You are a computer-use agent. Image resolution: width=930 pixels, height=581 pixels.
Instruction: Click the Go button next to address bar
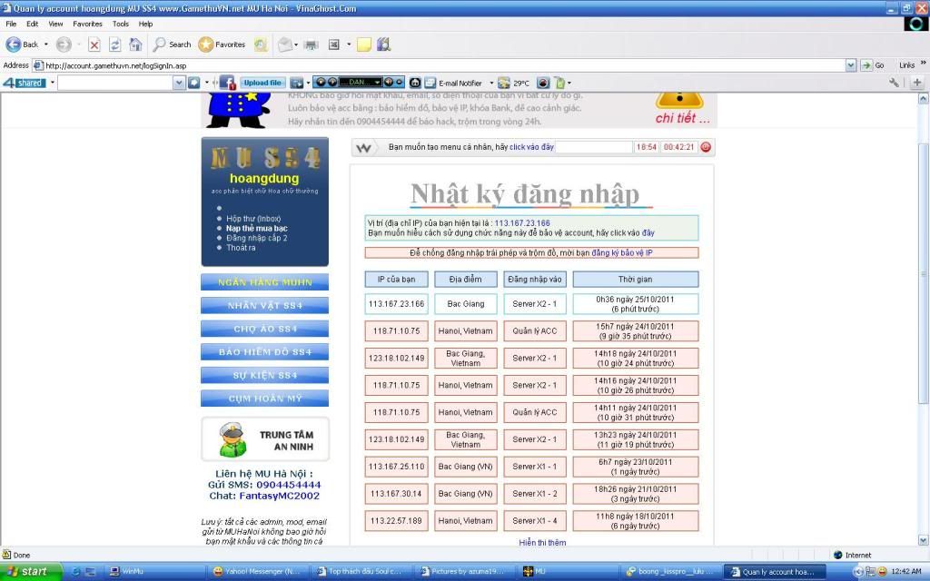873,65
